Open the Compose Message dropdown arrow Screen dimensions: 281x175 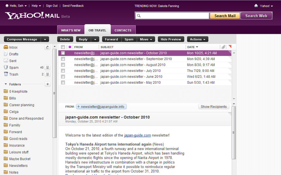pos(45,39)
